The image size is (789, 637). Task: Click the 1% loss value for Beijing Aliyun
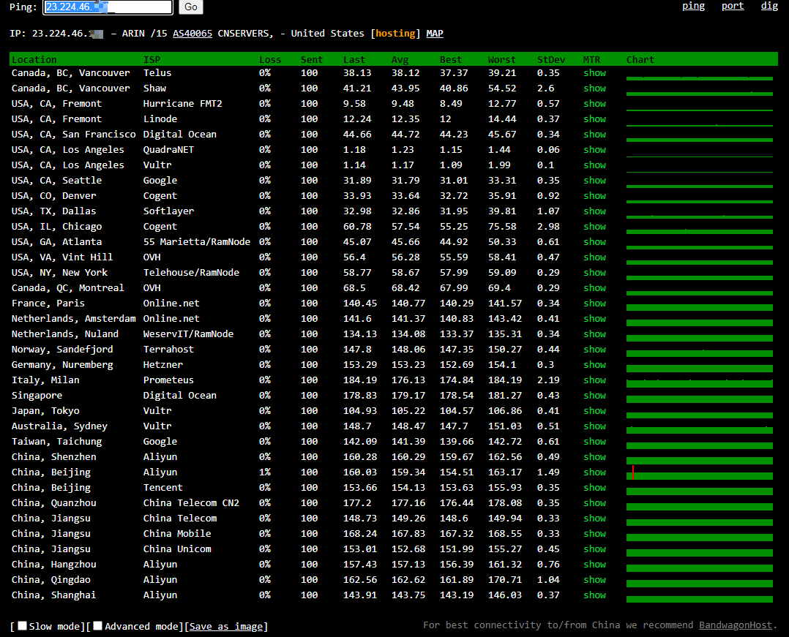click(265, 472)
